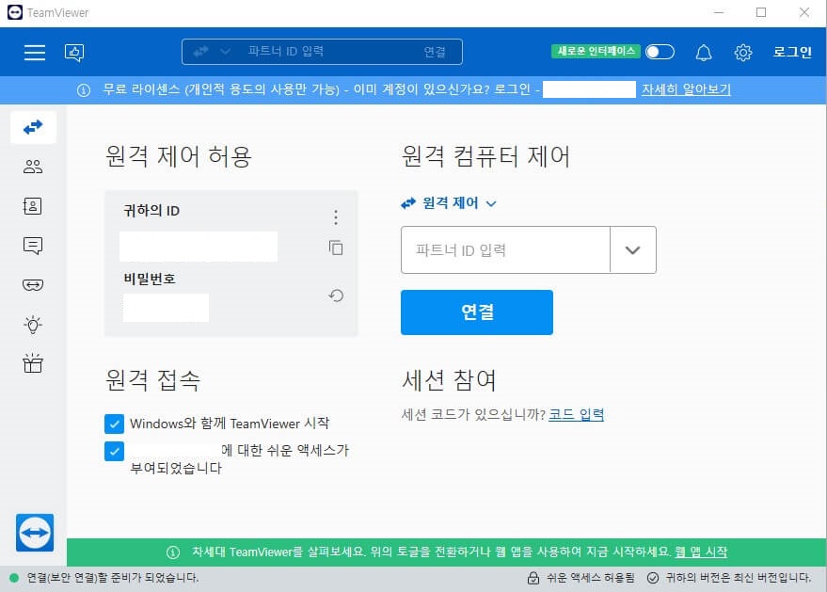The width and height of the screenshot is (827, 592).
Task: Open the partner ID history dropdown arrow
Action: 633,250
